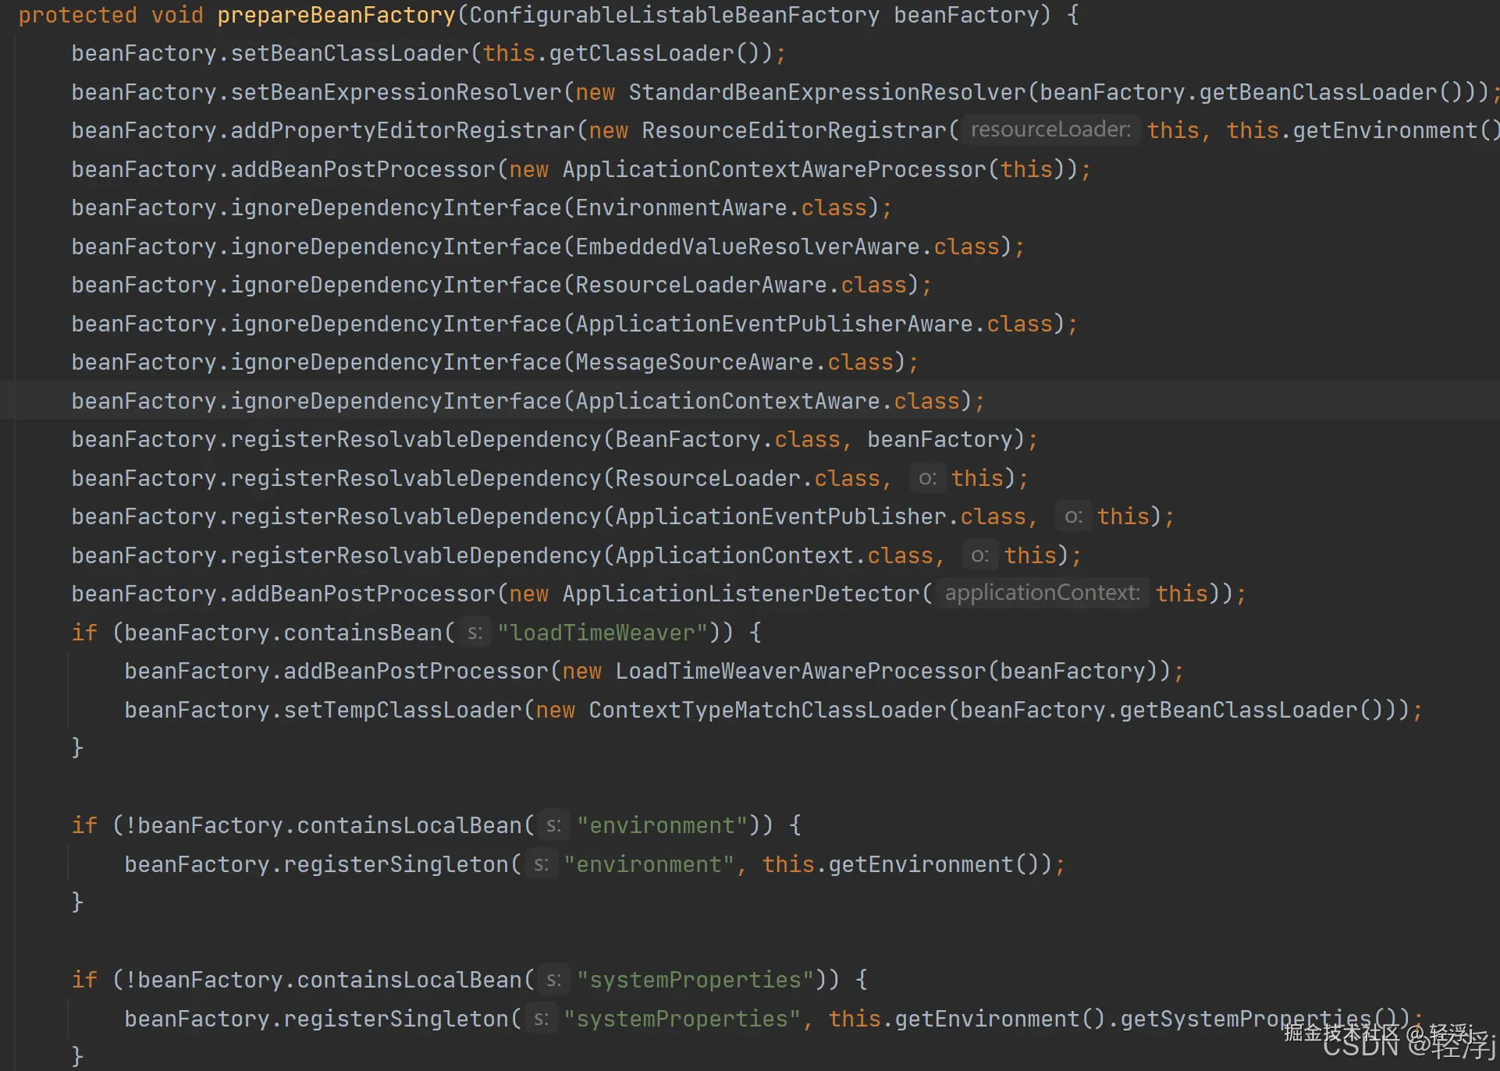The width and height of the screenshot is (1500, 1071).
Task: Click StandardBeanExpressionResolver class name
Action: (826, 92)
